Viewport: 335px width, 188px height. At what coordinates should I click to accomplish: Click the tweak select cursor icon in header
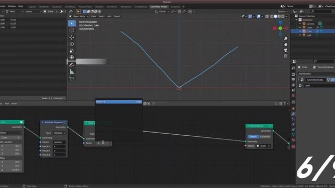point(78,11)
